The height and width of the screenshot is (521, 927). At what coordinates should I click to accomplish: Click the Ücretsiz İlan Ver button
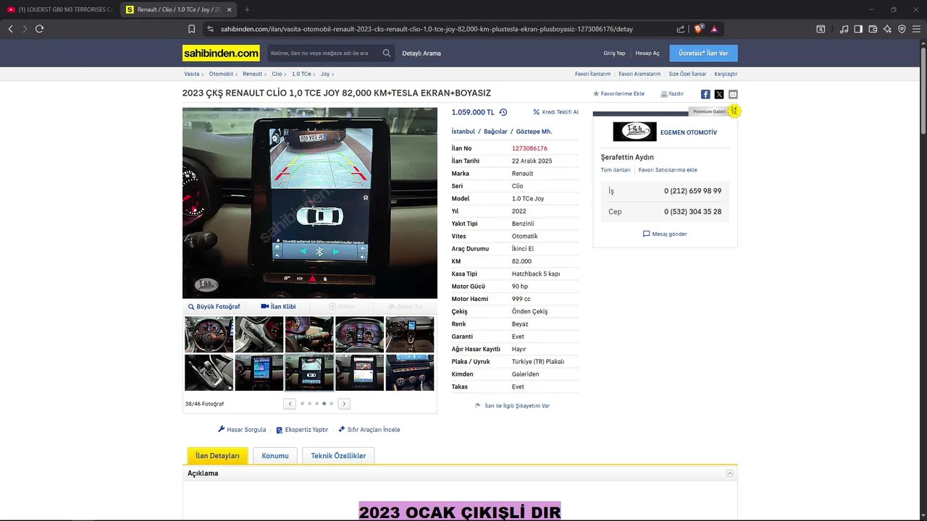703,53
